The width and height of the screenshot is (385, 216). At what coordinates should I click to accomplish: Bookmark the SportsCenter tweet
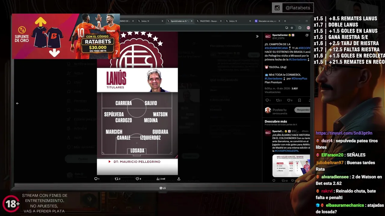click(x=299, y=100)
